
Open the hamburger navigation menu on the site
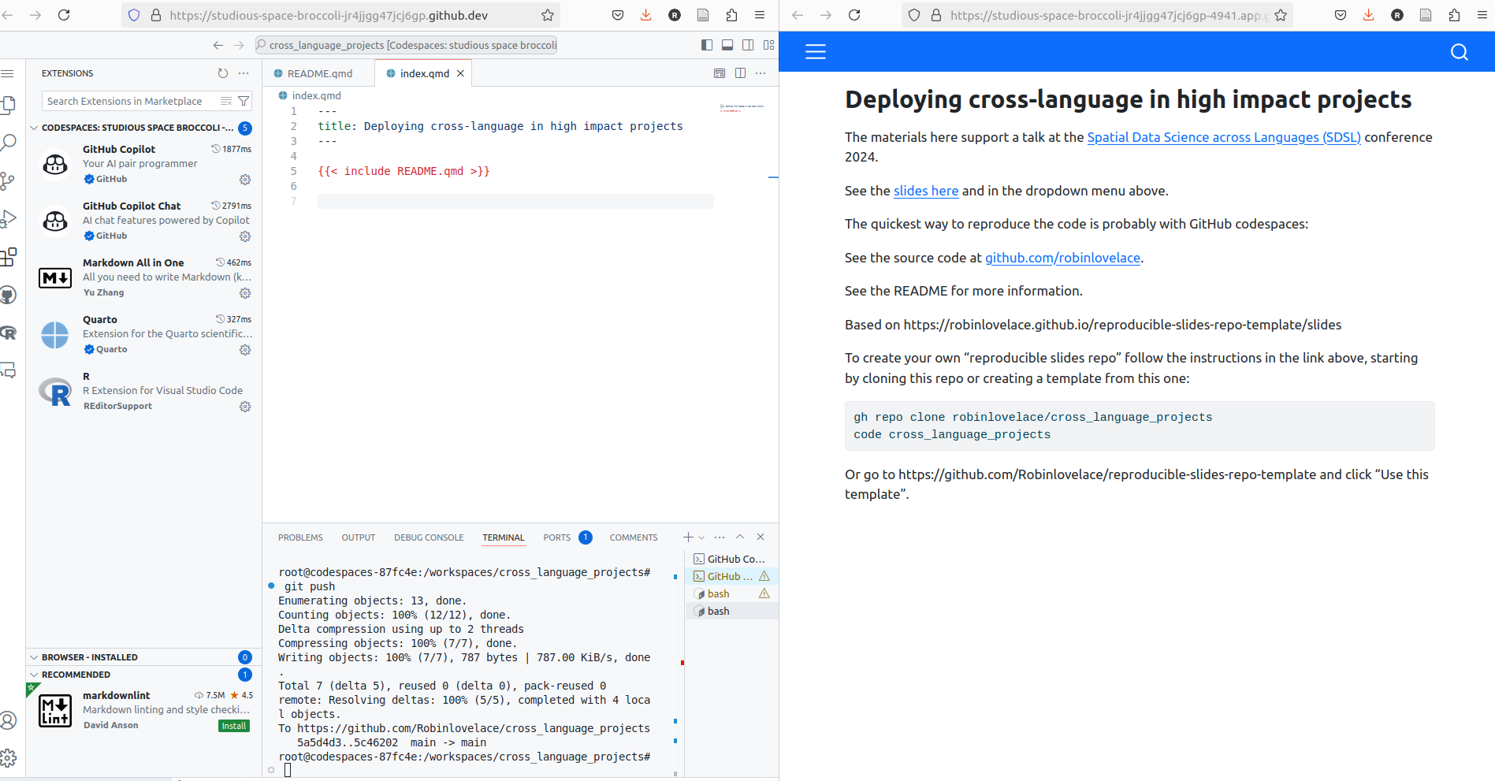coord(816,52)
